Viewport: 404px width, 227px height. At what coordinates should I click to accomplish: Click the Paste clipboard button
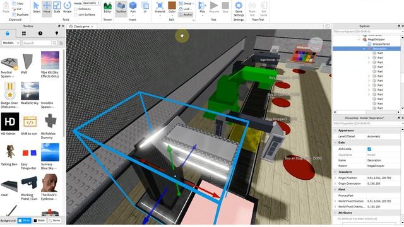(6, 8)
